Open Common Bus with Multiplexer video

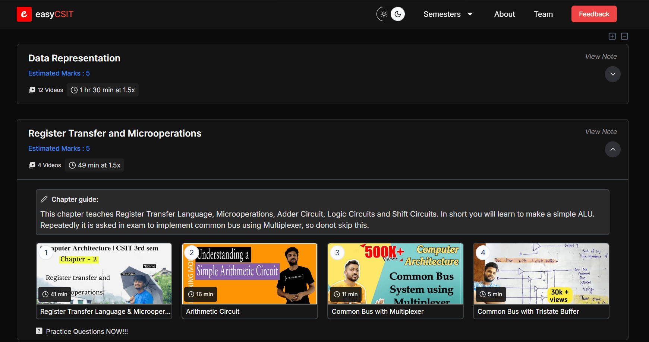click(x=395, y=274)
